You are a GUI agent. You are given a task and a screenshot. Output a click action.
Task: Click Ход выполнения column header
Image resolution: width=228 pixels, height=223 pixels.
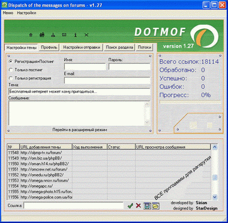[90, 147]
